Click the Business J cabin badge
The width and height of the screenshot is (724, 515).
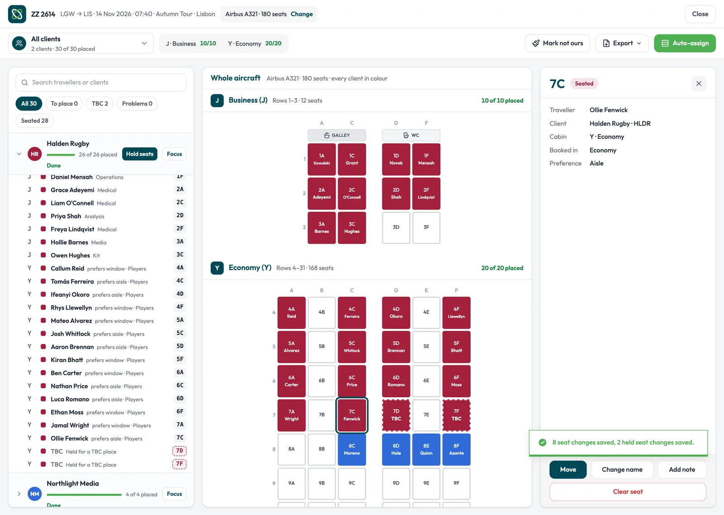click(217, 100)
